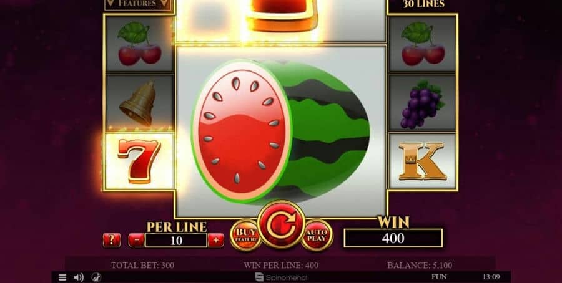Click the Buy Feature button

(245, 235)
